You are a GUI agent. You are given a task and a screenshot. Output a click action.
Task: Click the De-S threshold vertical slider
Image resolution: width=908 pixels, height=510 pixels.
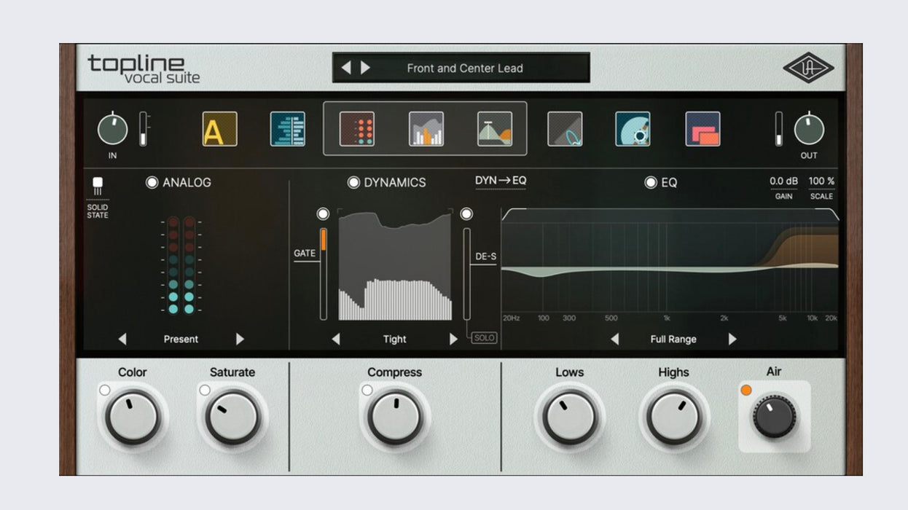466,273
